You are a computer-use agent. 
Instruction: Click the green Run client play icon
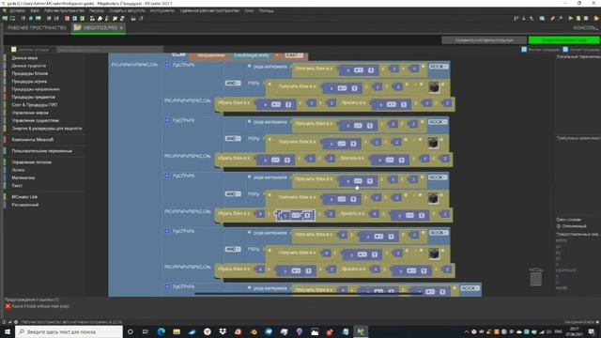(571, 18)
